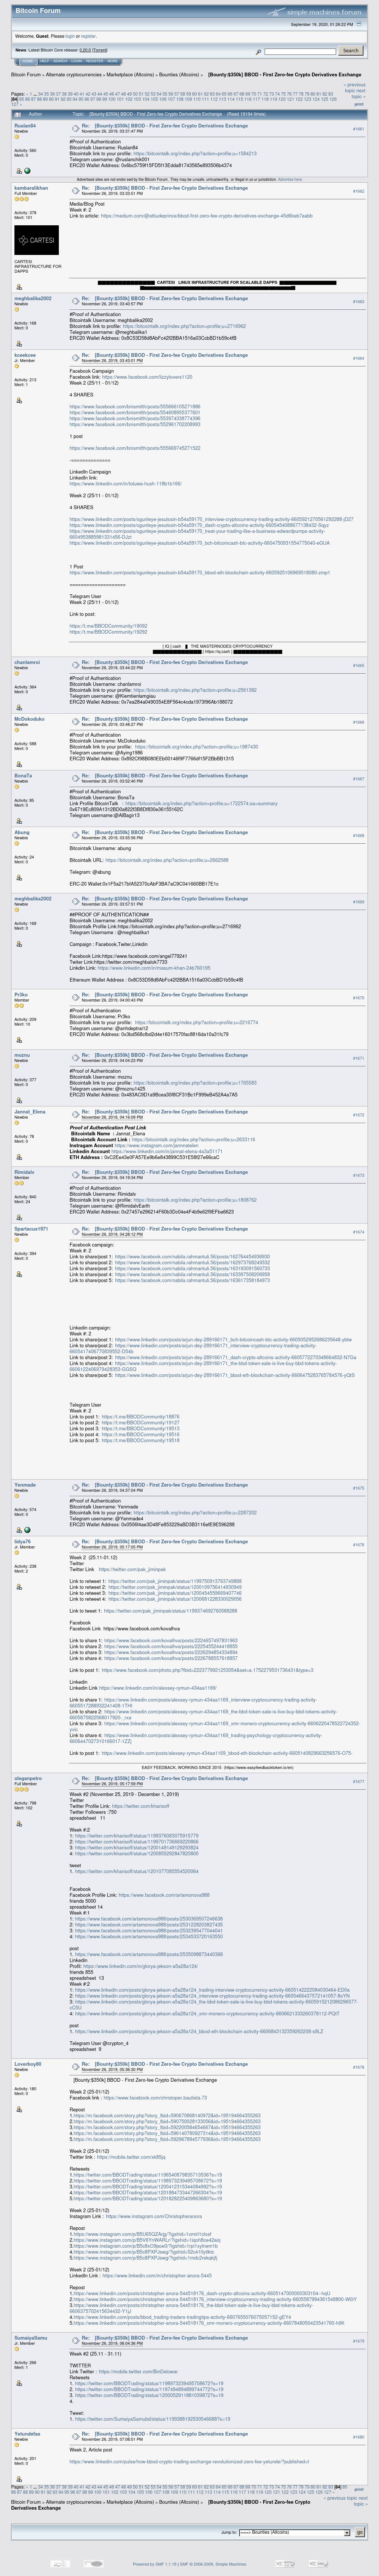Open the REGISTER menu tab
The height and width of the screenshot is (2576, 379).
[95, 61]
